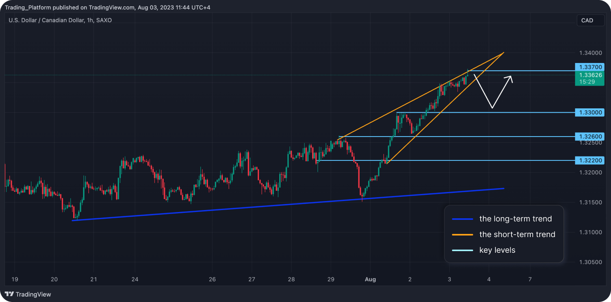Viewport: 611px width, 302px height.
Task: Select the 1.33000 key level label
Action: pyautogui.click(x=590, y=113)
